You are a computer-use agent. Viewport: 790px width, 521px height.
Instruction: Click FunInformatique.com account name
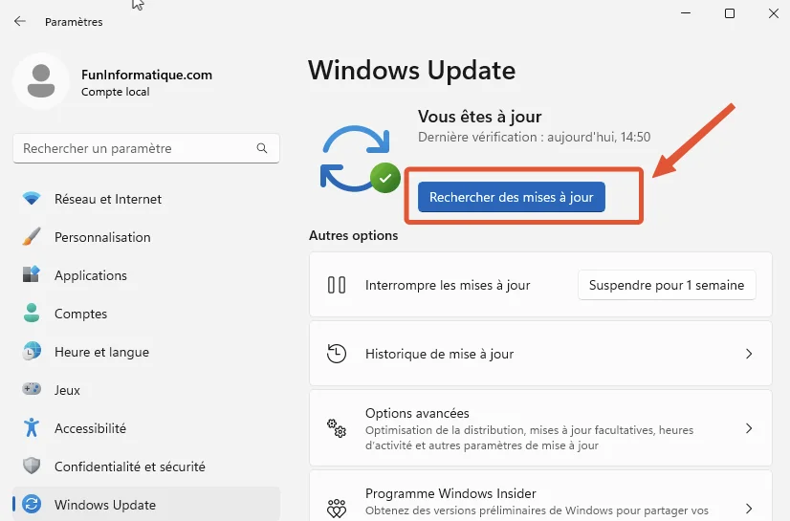146,75
